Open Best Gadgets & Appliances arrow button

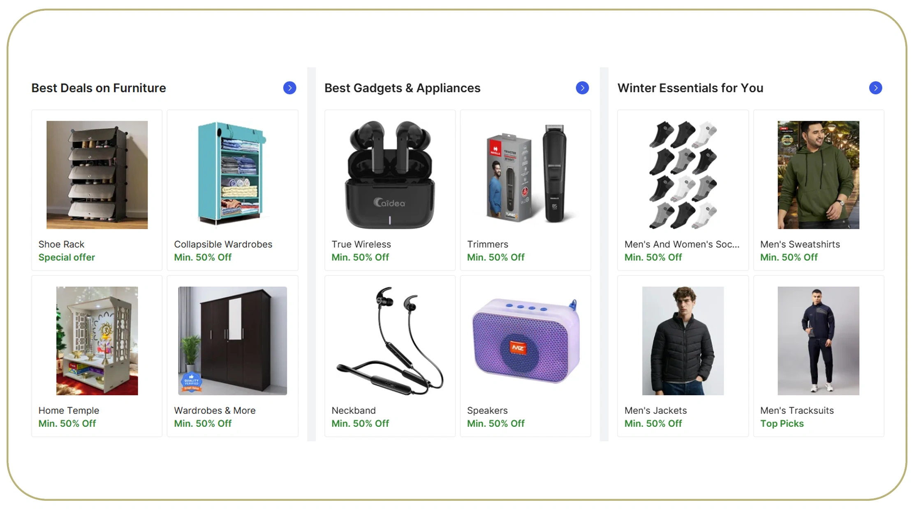(582, 88)
